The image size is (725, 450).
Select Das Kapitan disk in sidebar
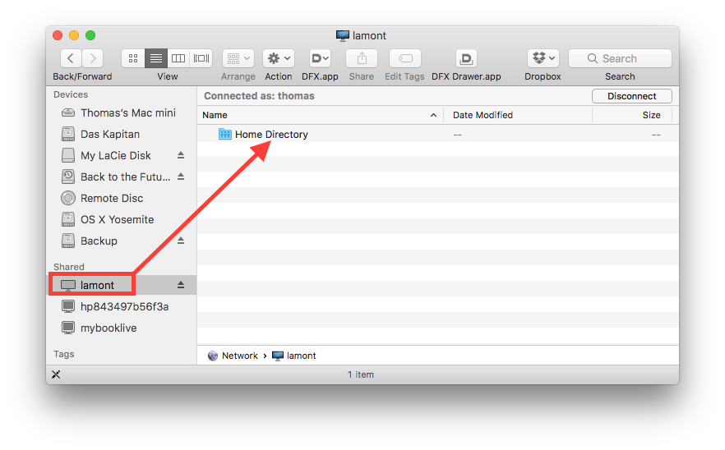point(122,134)
